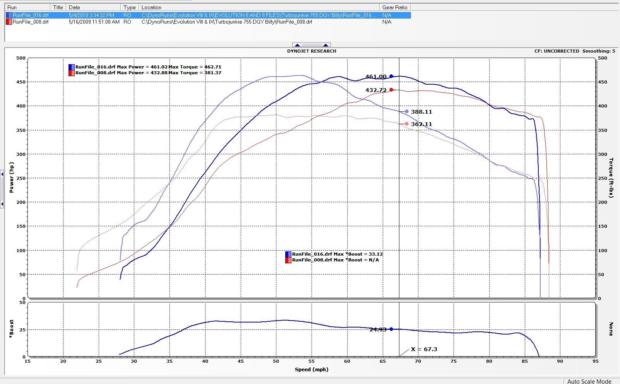
Task: Select the RunFile_016.drf run row
Action: pyautogui.click(x=31, y=15)
